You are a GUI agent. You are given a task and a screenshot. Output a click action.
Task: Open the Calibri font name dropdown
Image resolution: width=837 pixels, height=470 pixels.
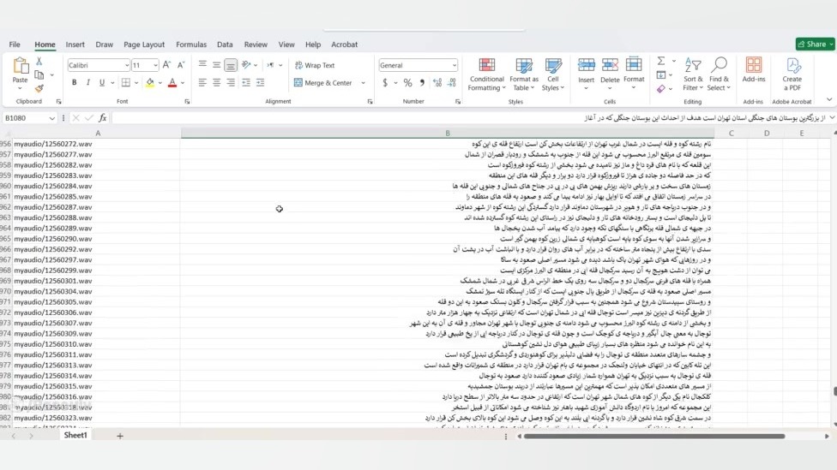tap(127, 65)
